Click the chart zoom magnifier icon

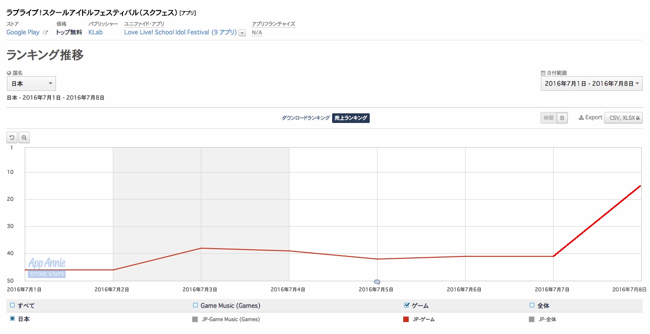click(24, 138)
